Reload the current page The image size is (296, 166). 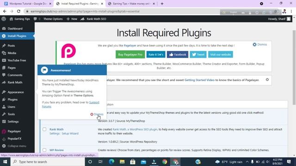tap(18, 11)
